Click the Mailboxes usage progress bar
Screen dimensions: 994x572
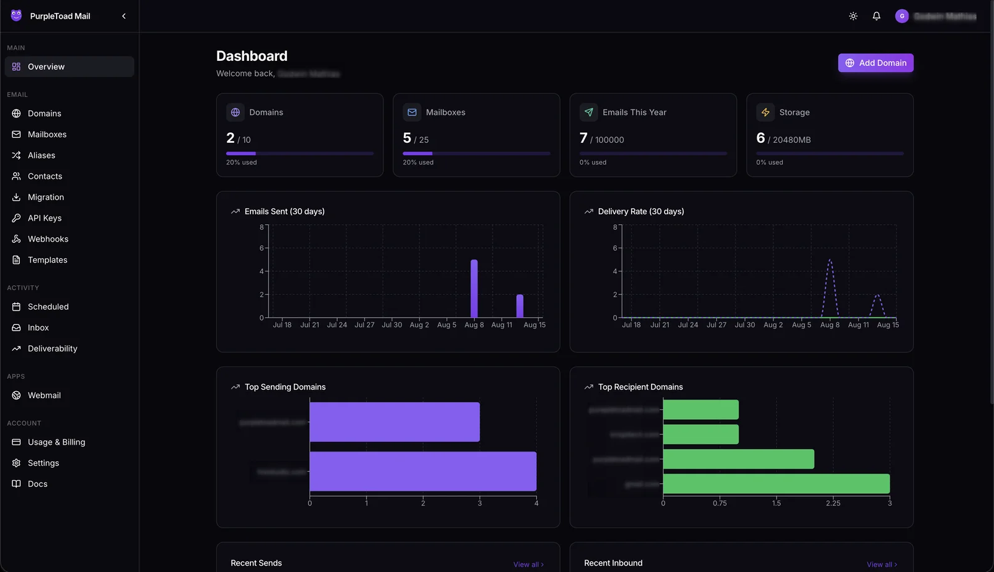point(476,153)
